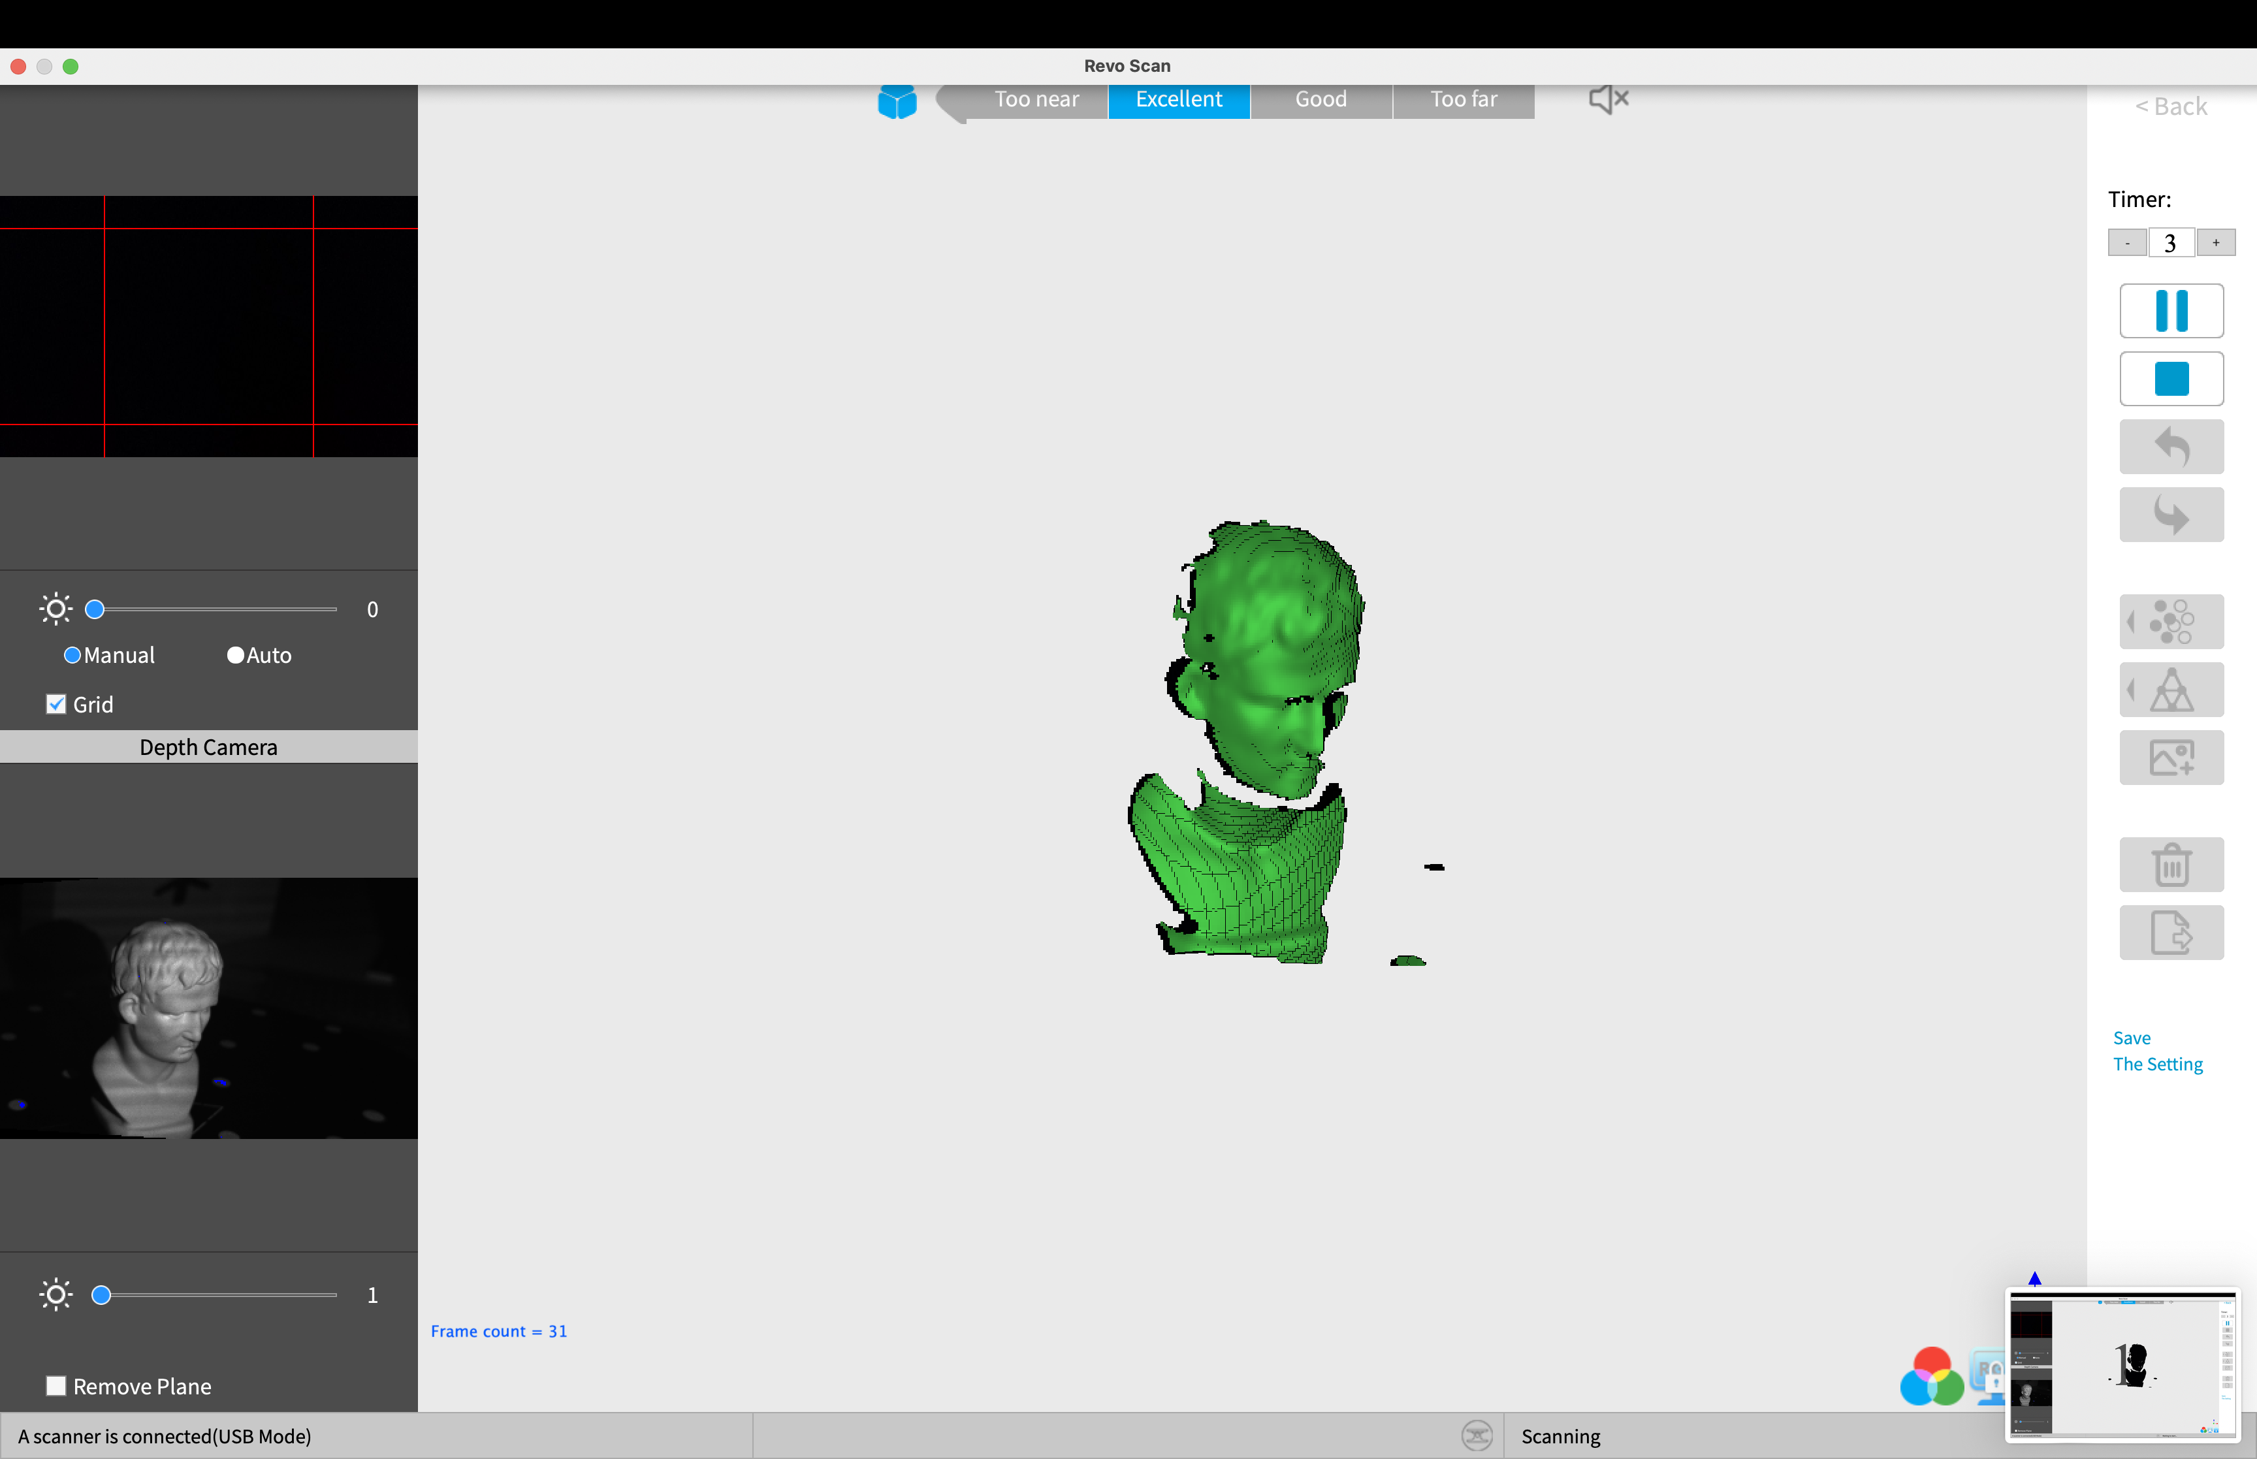Stop the scan with the square button
Image resolution: width=2257 pixels, height=1459 pixels.
coord(2170,379)
